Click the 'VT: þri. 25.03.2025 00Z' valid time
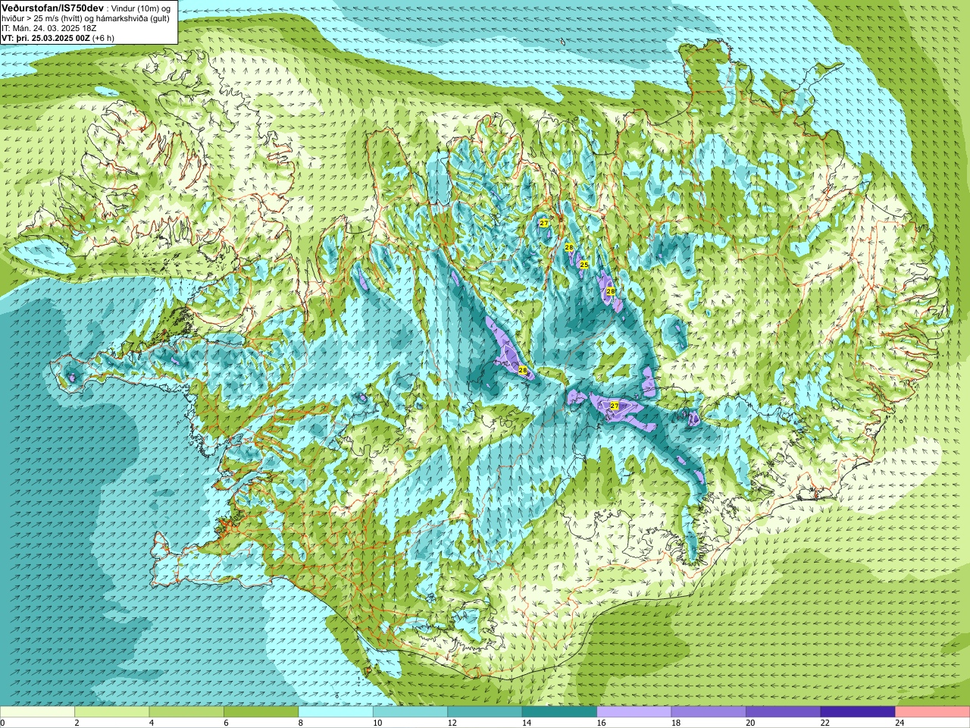The image size is (970, 728). [x=45, y=38]
